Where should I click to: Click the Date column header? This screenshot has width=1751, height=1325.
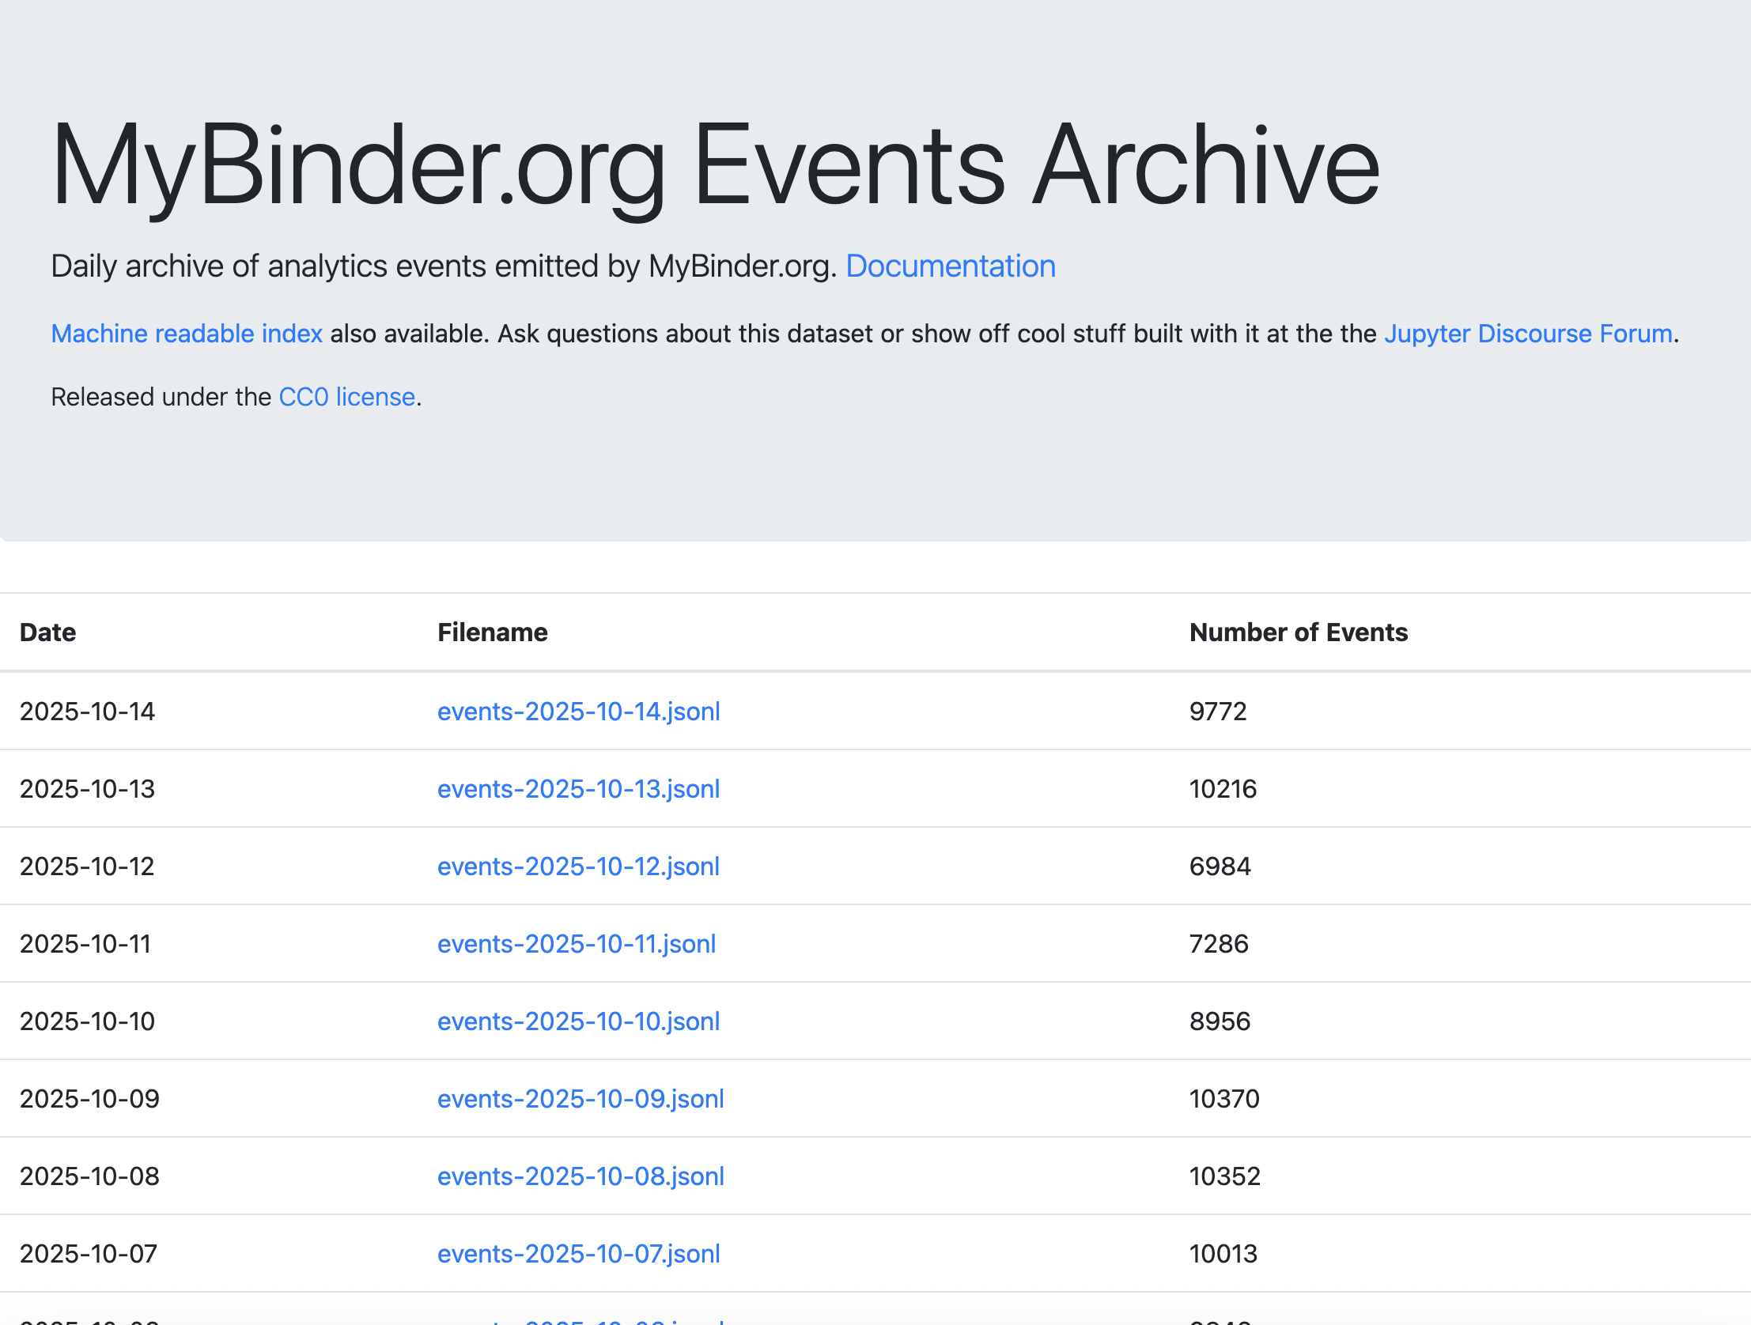[47, 632]
